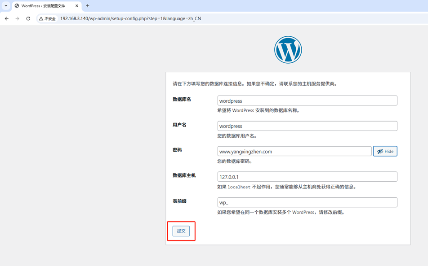Focus the 数据库主机 input field
The image size is (428, 266).
(x=307, y=177)
